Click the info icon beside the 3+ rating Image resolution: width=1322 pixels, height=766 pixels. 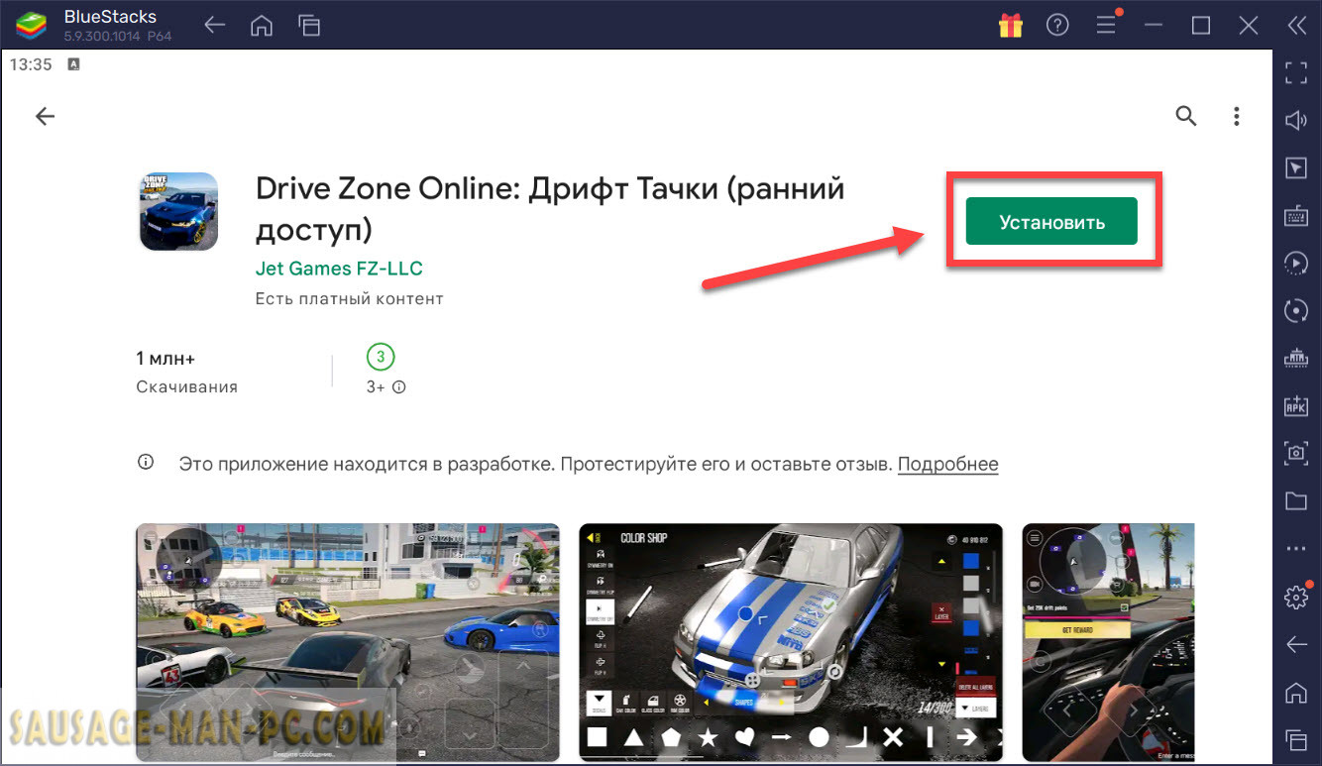pos(399,387)
